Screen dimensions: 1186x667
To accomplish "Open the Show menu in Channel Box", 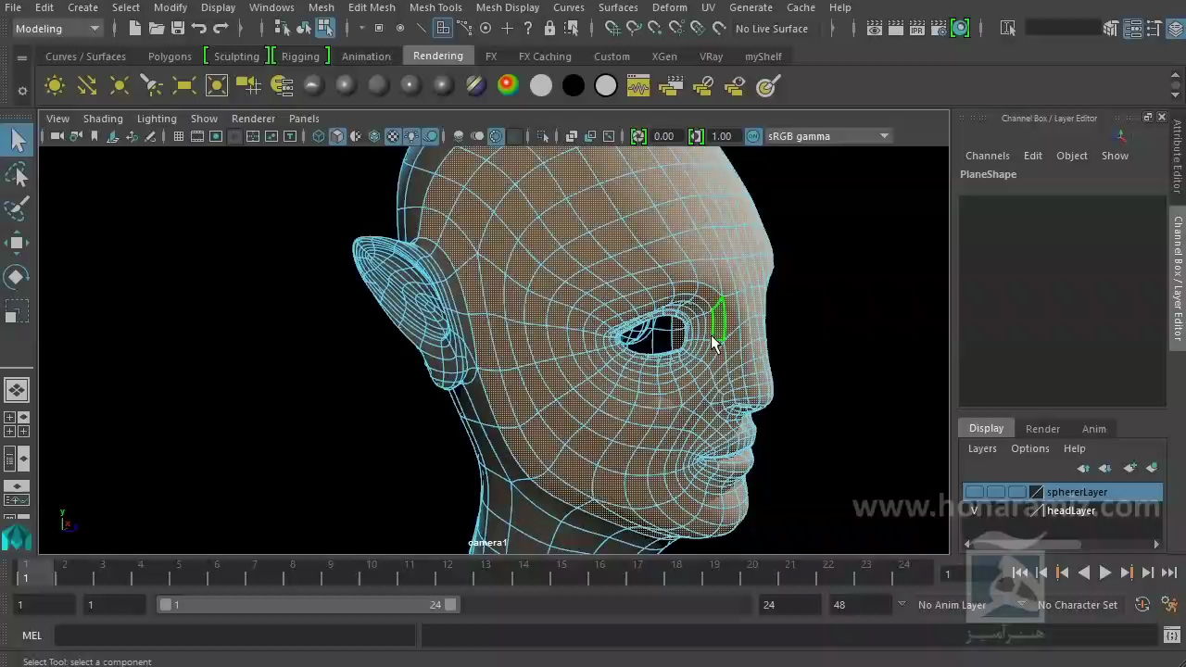I will tap(1115, 156).
